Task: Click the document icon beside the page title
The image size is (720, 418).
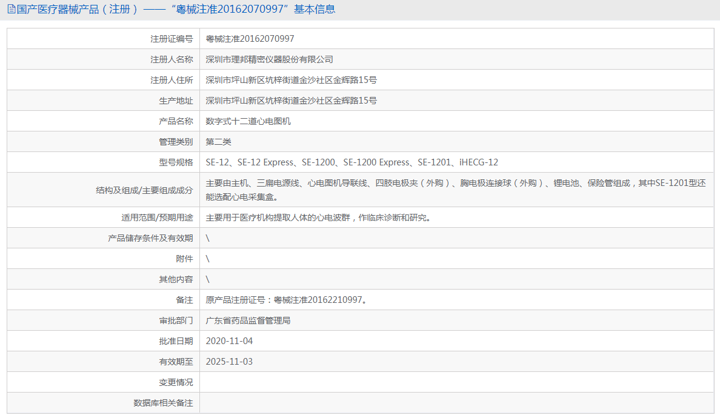Action: [x=11, y=9]
